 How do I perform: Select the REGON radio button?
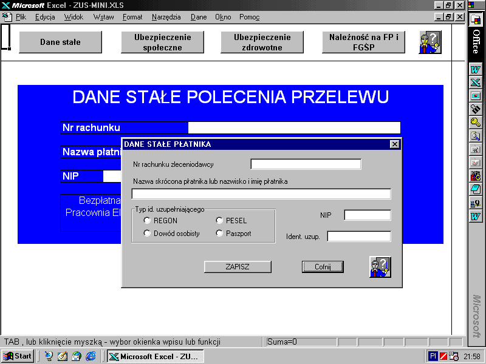147,221
